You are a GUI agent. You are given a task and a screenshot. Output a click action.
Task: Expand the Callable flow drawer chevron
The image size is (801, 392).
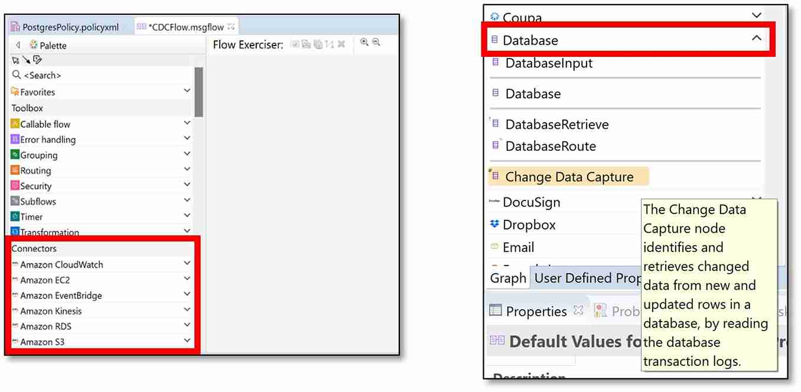click(187, 123)
